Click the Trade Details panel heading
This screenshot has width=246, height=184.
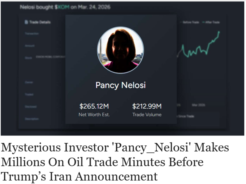[x=40, y=22]
